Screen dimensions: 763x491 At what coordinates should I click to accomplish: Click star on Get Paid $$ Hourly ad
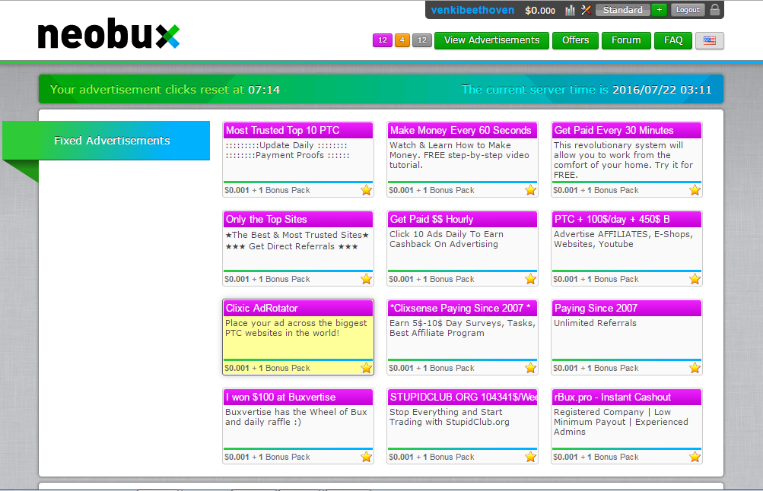[530, 279]
